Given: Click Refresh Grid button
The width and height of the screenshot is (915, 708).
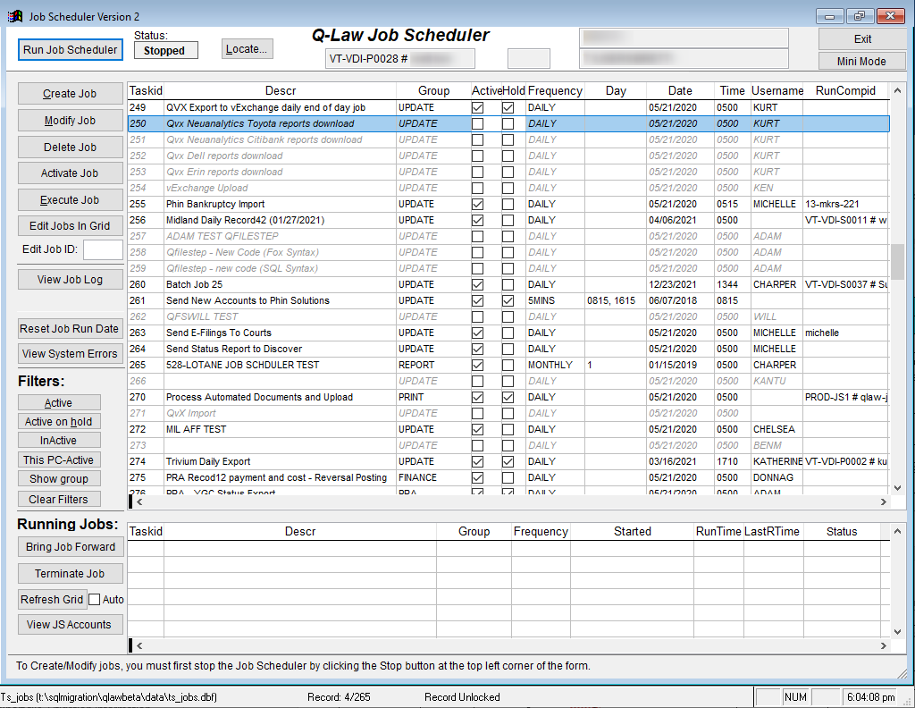Looking at the screenshot, I should [52, 600].
